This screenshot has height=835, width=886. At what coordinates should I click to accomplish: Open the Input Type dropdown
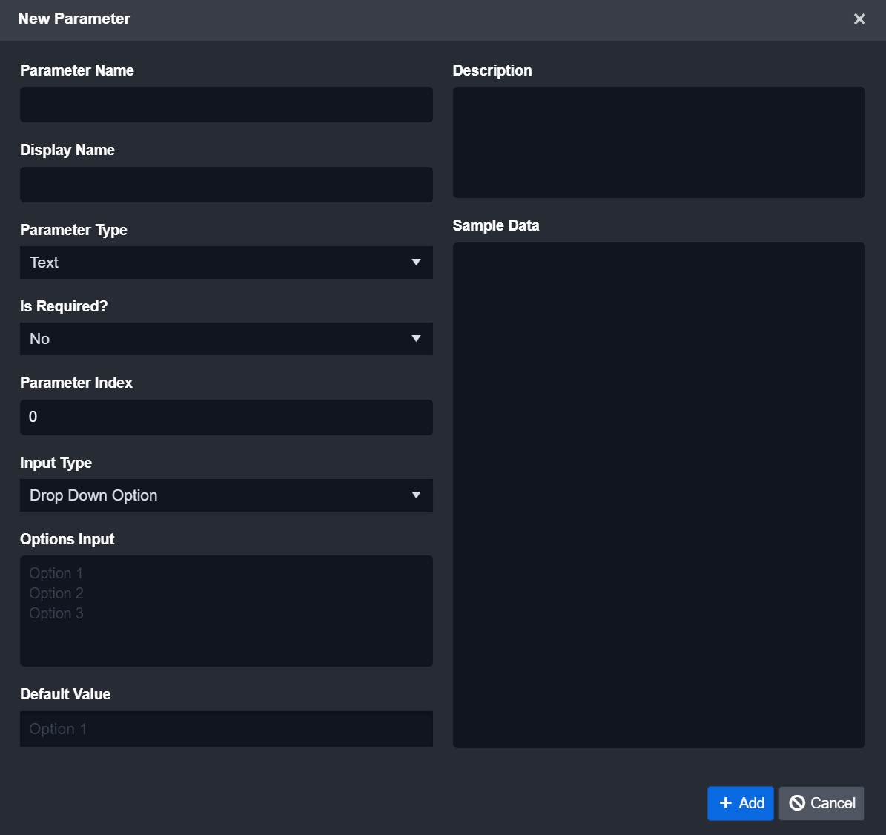[x=226, y=495]
